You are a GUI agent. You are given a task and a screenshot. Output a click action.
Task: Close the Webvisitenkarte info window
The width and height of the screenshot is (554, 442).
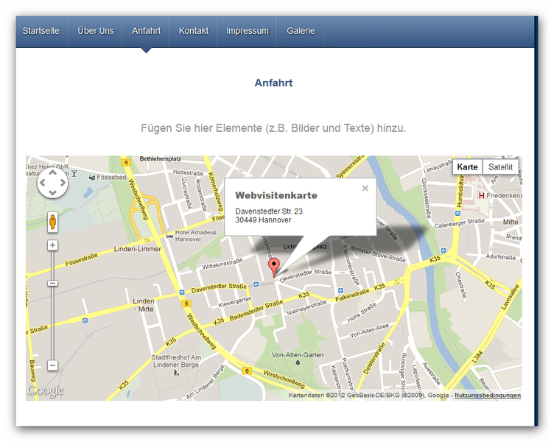point(365,189)
